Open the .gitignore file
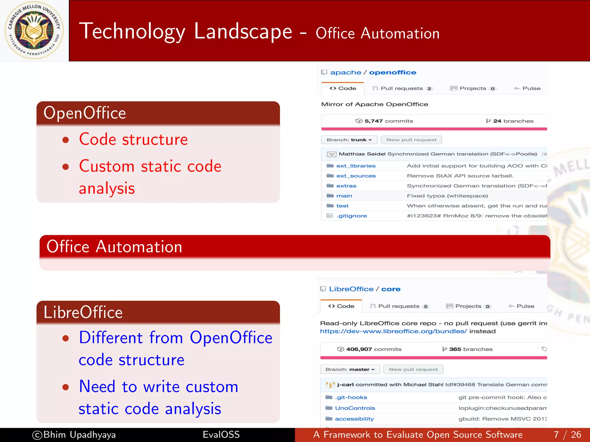The width and height of the screenshot is (590, 442). 351,216
